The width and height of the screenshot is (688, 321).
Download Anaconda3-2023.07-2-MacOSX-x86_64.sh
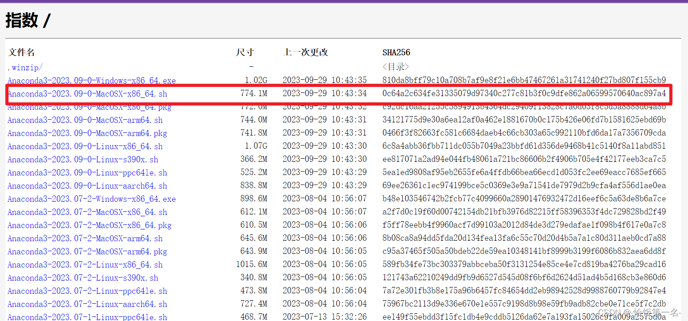pos(87,212)
